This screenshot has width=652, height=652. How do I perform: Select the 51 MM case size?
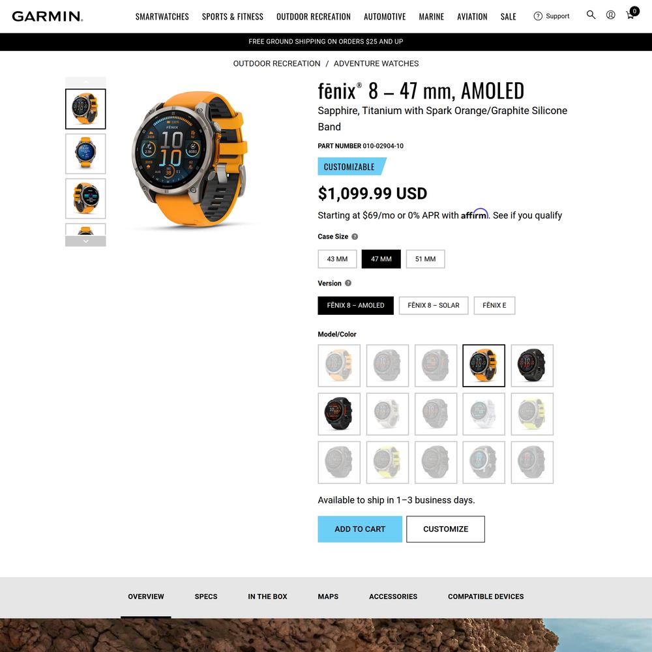[x=425, y=259]
